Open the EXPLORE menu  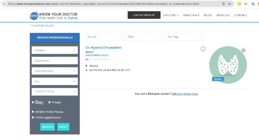(171, 15)
